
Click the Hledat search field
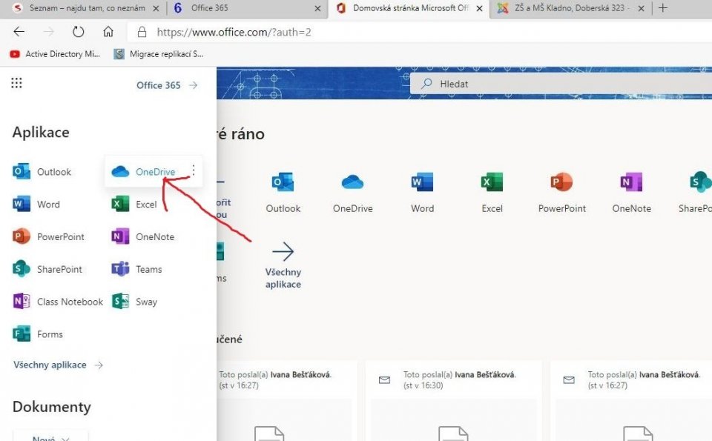pyautogui.click(x=561, y=84)
